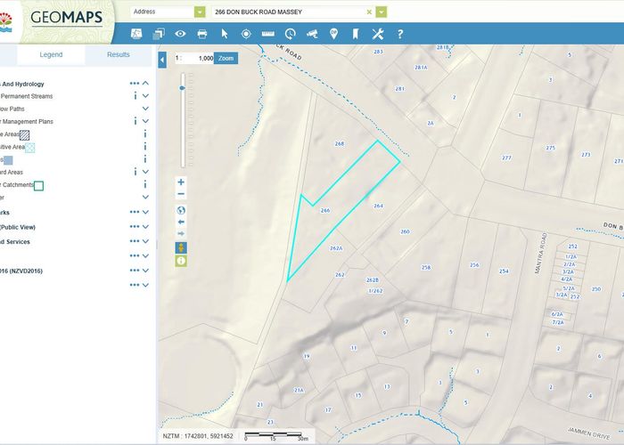624x445 pixels.
Task: Click the question mark help icon
Action: pyautogui.click(x=399, y=34)
